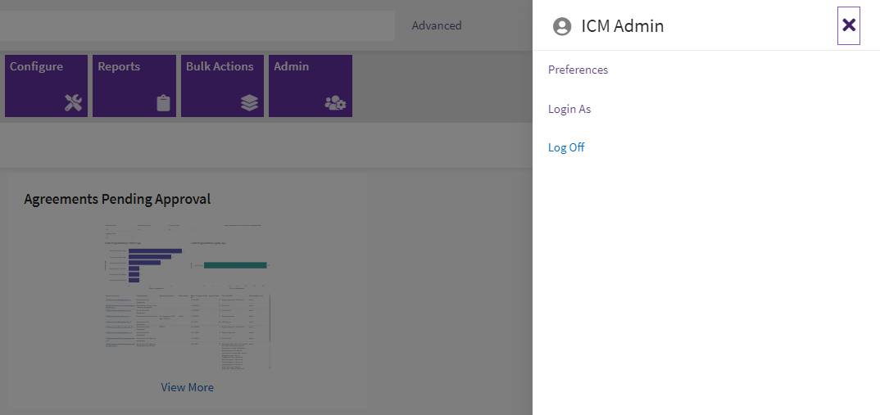Click the teal bar in the report preview
880x415 pixels.
tap(235, 265)
